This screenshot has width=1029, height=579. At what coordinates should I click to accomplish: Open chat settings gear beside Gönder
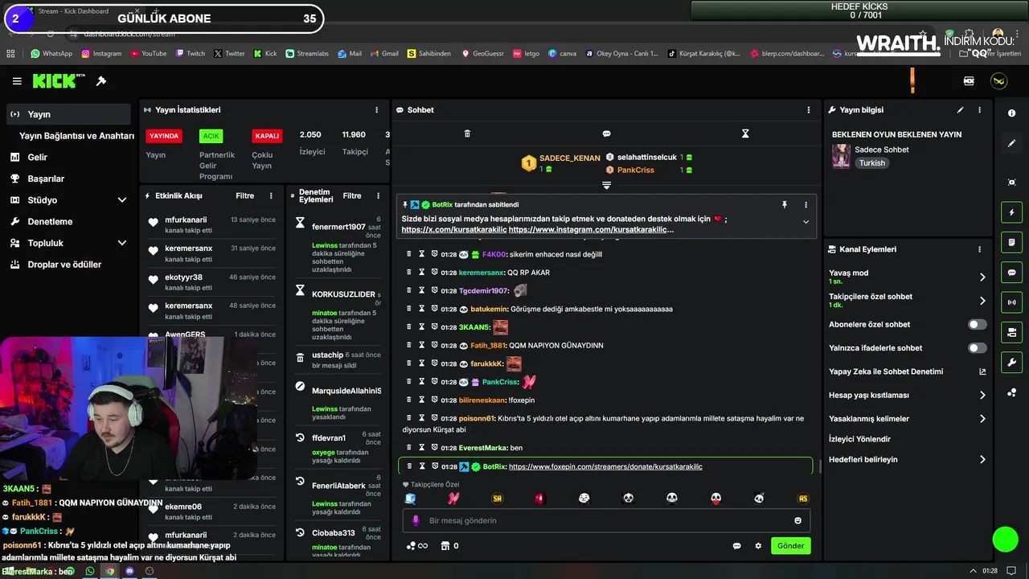[758, 546]
